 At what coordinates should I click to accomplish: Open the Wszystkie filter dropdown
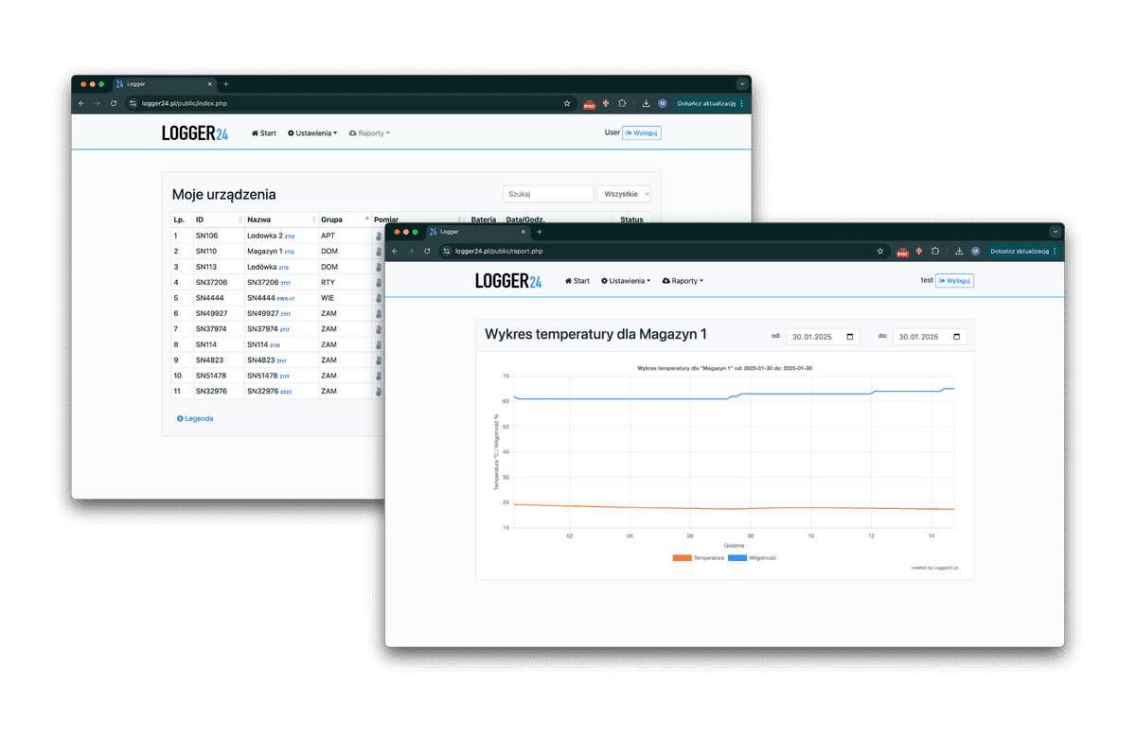(623, 193)
